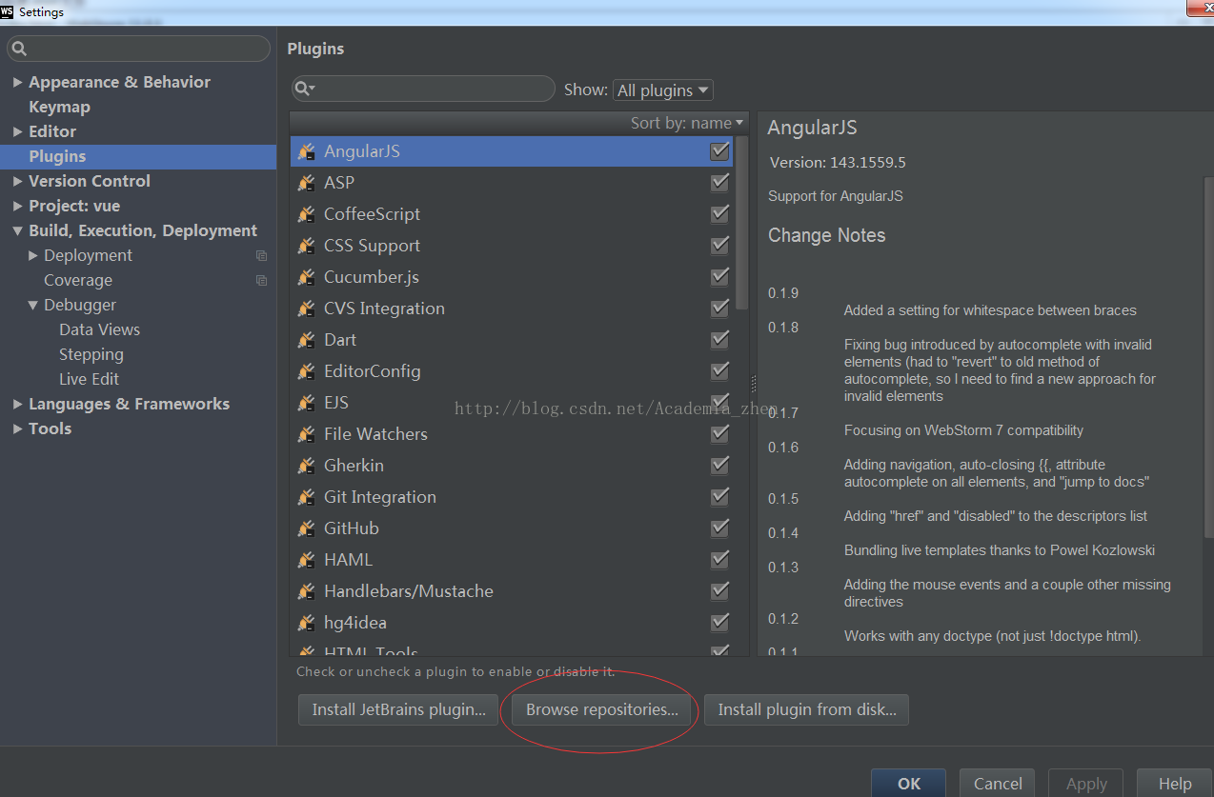Select the File Watchers plugin row
1214x797 pixels.
point(512,434)
